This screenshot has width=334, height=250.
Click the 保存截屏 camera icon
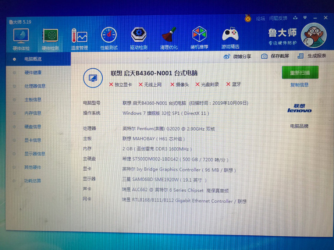[264, 56]
